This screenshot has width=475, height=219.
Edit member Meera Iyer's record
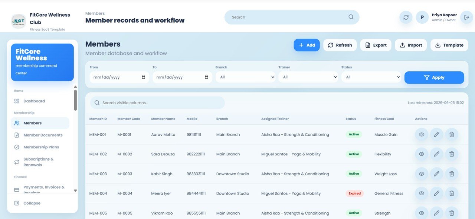pos(437,193)
